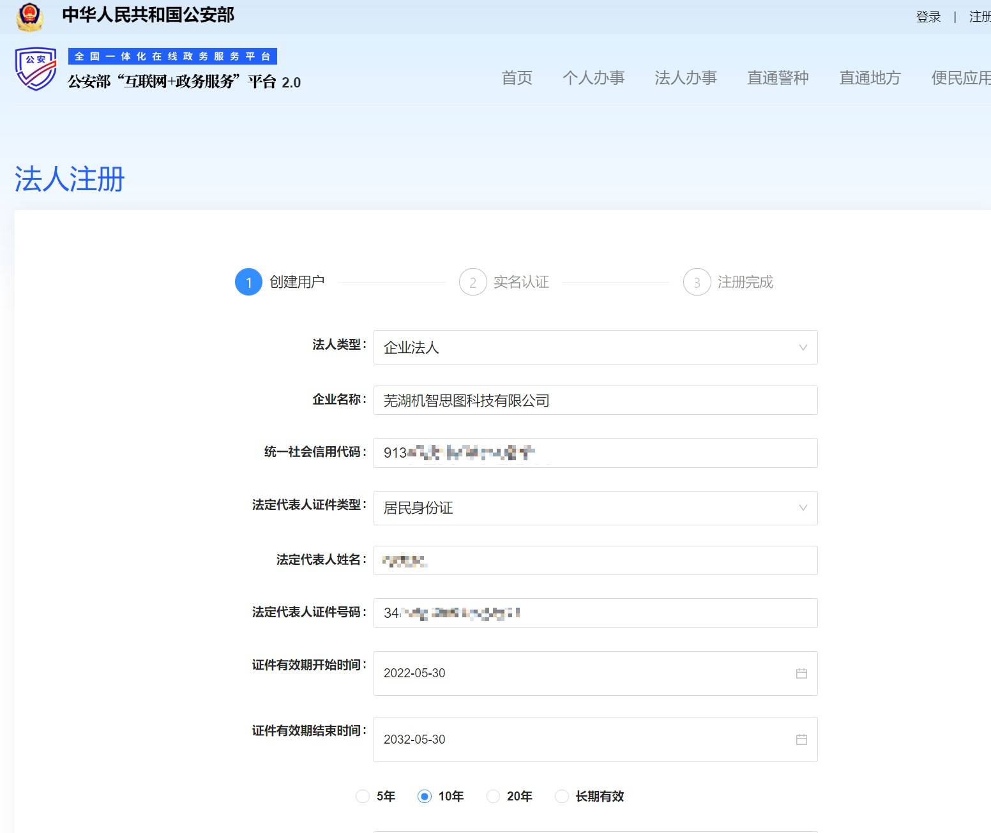Click step 3 注册完成 circle indicator

coord(697,282)
